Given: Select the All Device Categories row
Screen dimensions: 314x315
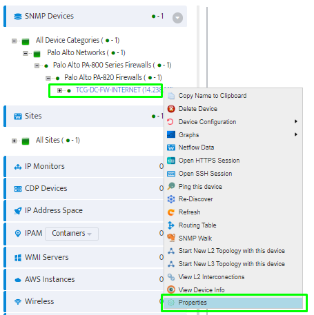Looking at the screenshot, I should (x=77, y=40).
